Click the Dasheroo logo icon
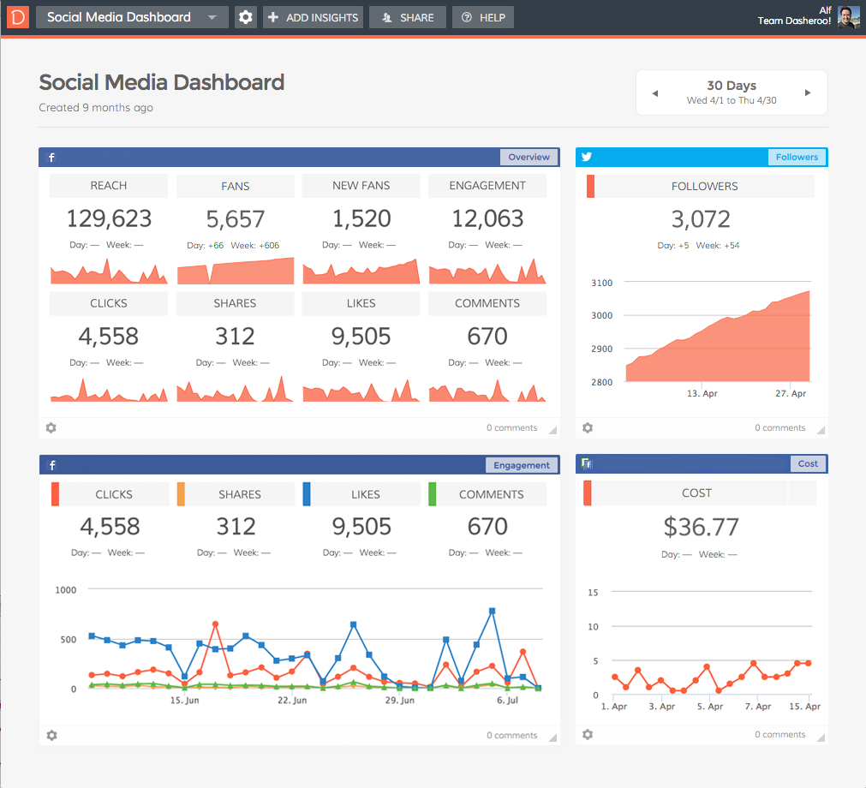This screenshot has width=866, height=788. (16, 16)
